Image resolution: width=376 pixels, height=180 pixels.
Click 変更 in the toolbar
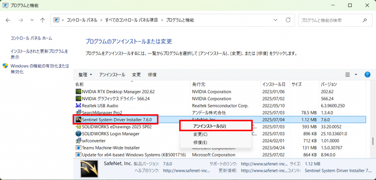tap(137, 75)
